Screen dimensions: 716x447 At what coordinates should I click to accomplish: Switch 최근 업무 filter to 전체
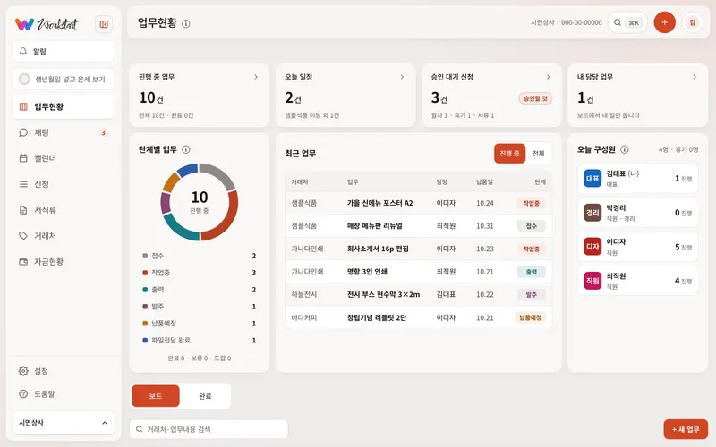[539, 153]
